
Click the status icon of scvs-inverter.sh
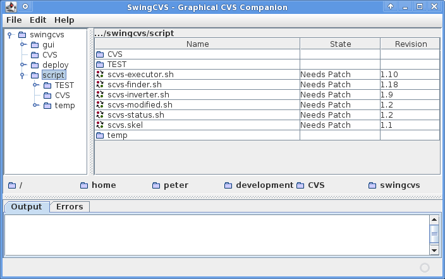tap(100, 95)
